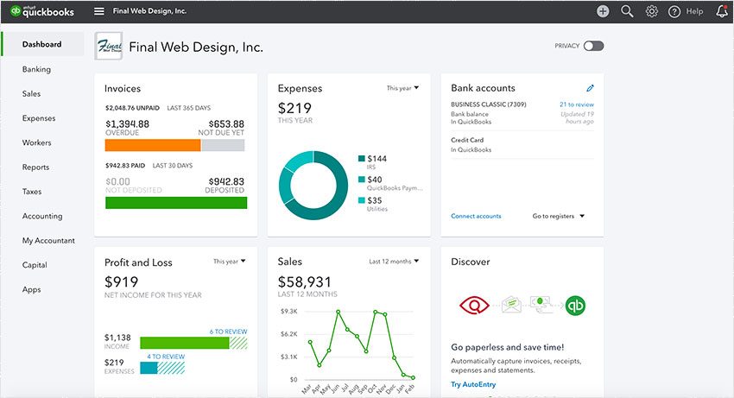The image size is (734, 398).
Task: Open the search magnifier
Action: [x=627, y=11]
